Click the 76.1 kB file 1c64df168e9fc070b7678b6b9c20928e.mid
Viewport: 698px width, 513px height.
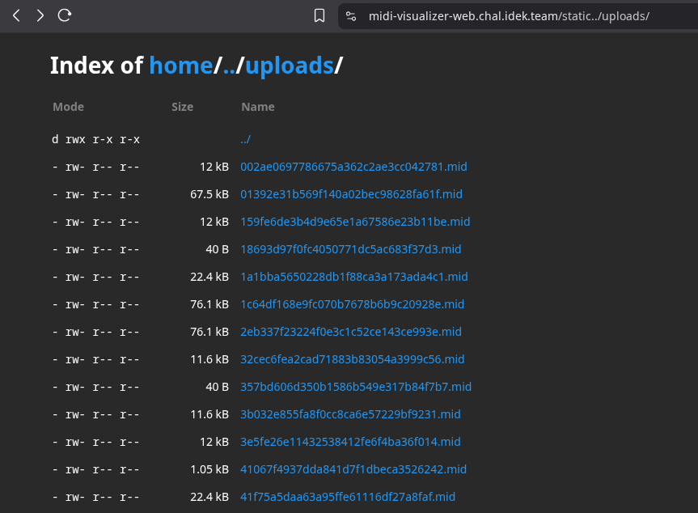point(352,304)
